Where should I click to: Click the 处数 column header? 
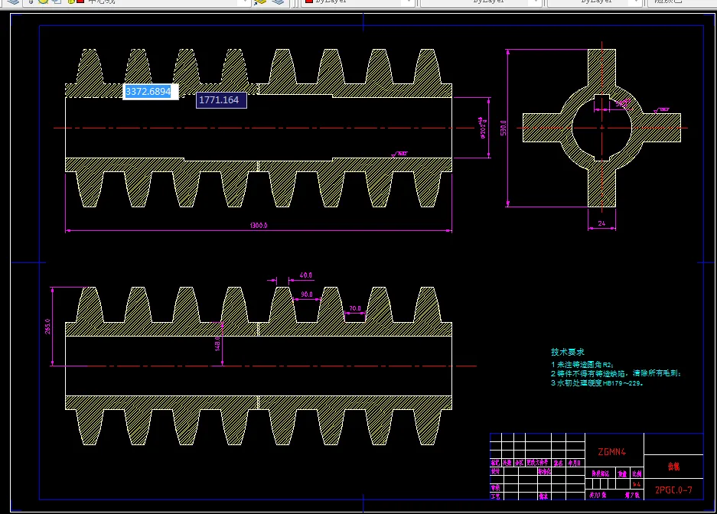507,463
